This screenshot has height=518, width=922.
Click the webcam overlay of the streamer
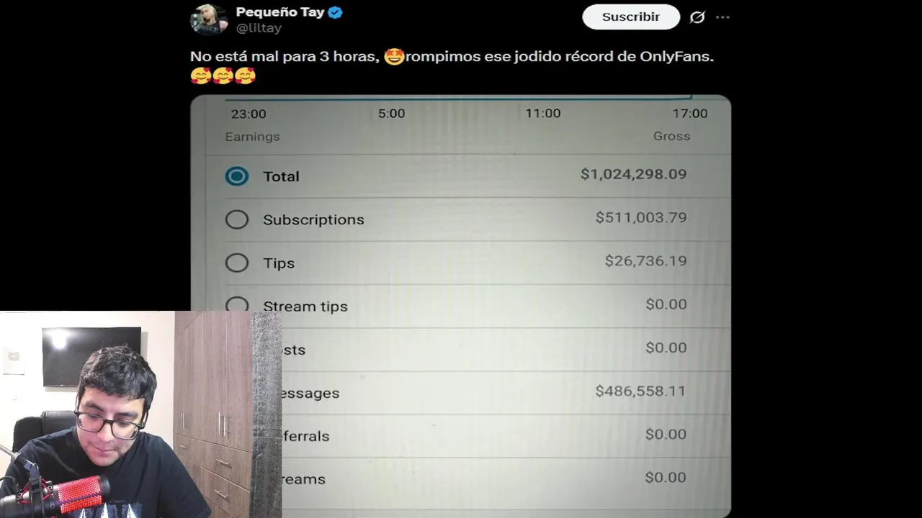(140, 414)
